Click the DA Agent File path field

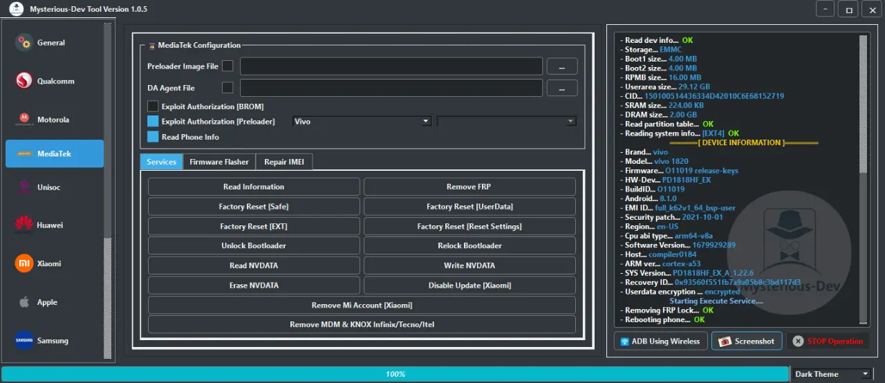click(391, 88)
